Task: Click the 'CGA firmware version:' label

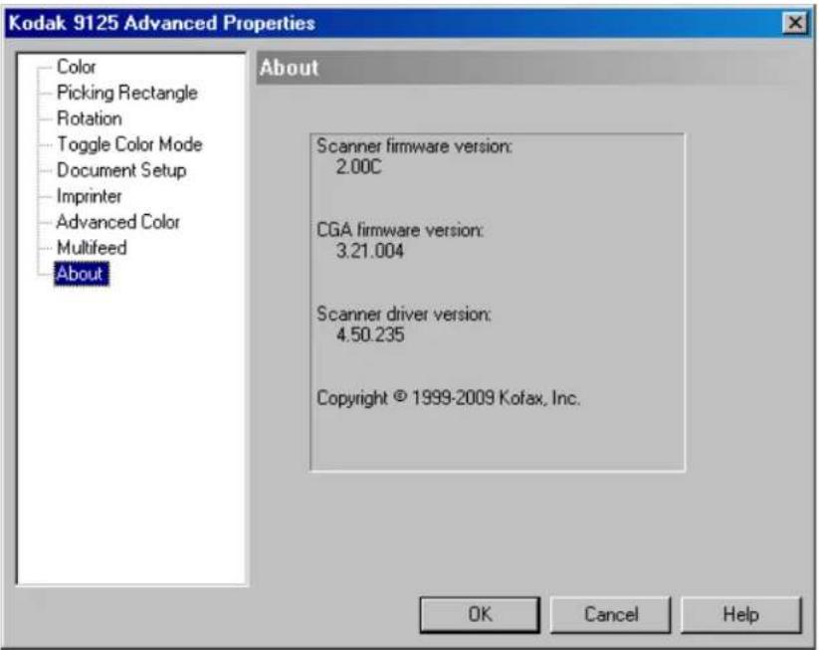Action: click(400, 230)
